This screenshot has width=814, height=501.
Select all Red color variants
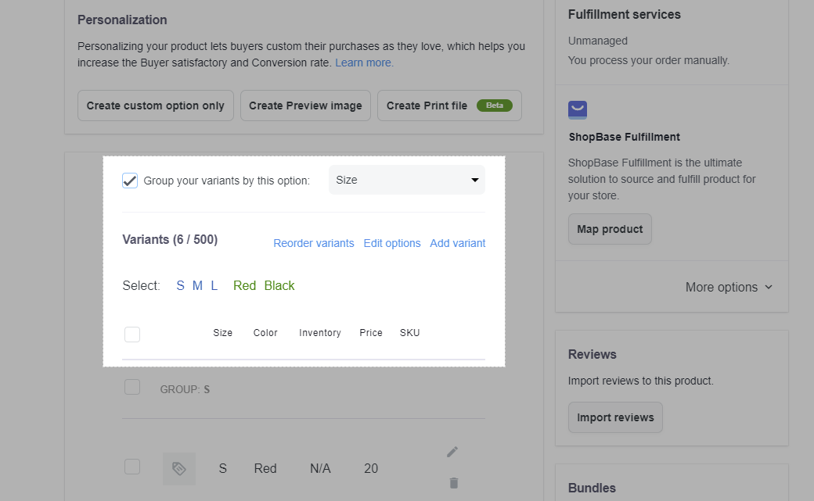(x=244, y=286)
